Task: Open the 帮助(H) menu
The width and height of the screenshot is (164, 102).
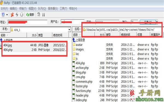Action: (x=73, y=9)
